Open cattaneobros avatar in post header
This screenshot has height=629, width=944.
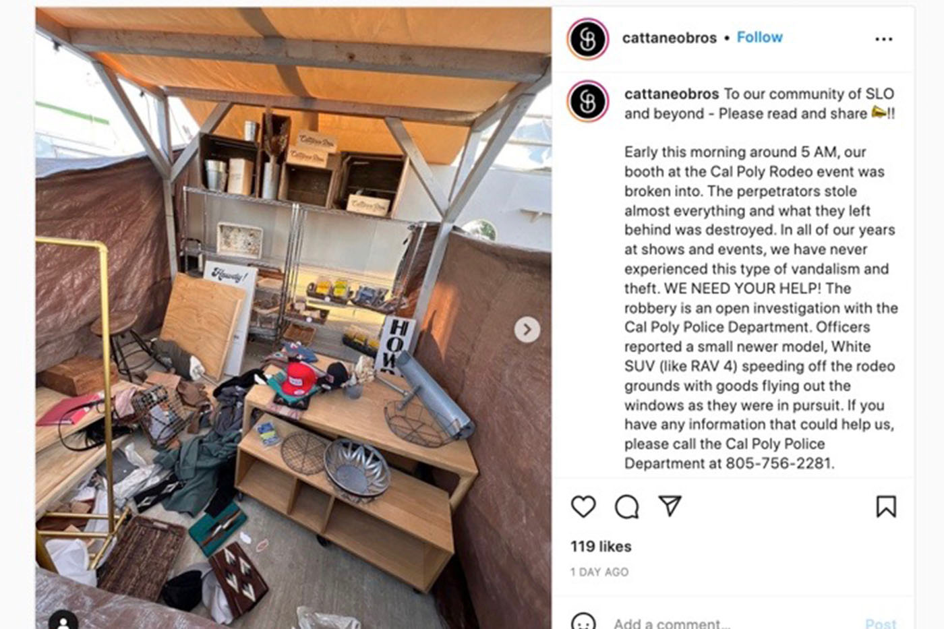pos(588,38)
